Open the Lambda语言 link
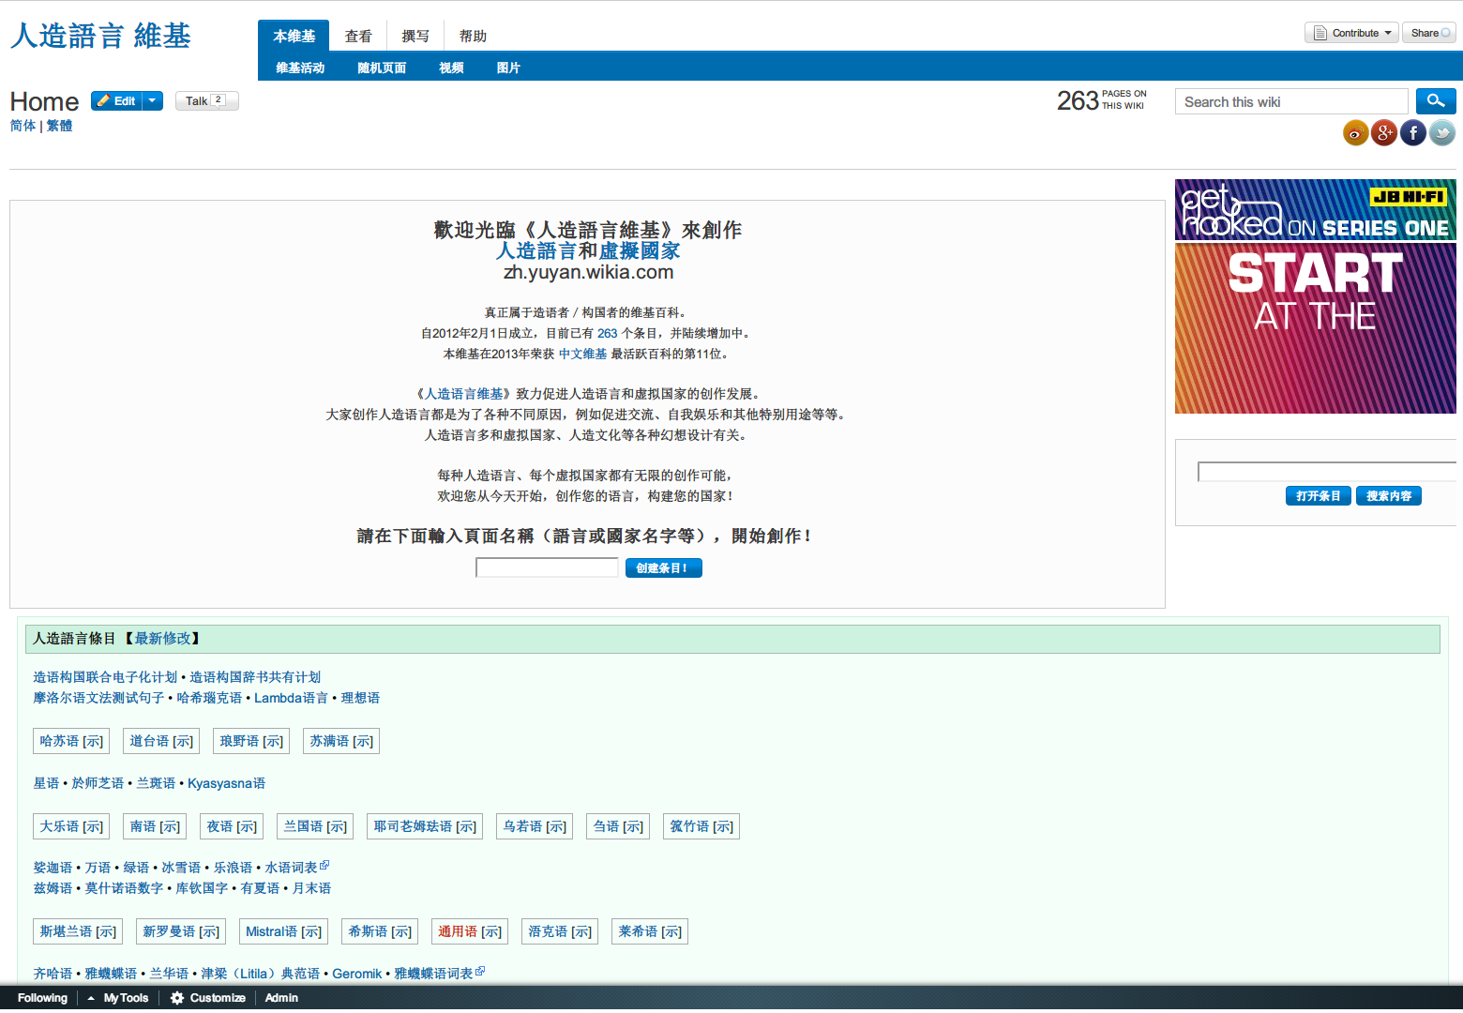 291,698
